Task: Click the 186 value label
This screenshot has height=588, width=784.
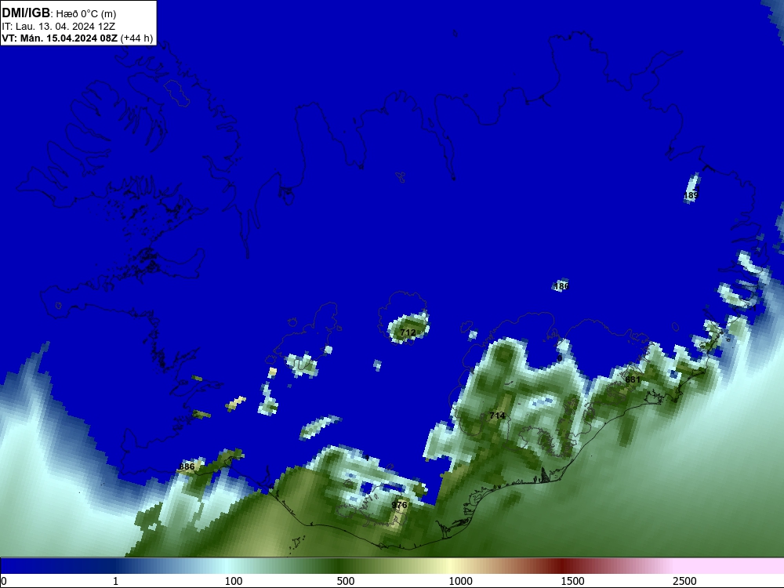Action: coord(561,286)
